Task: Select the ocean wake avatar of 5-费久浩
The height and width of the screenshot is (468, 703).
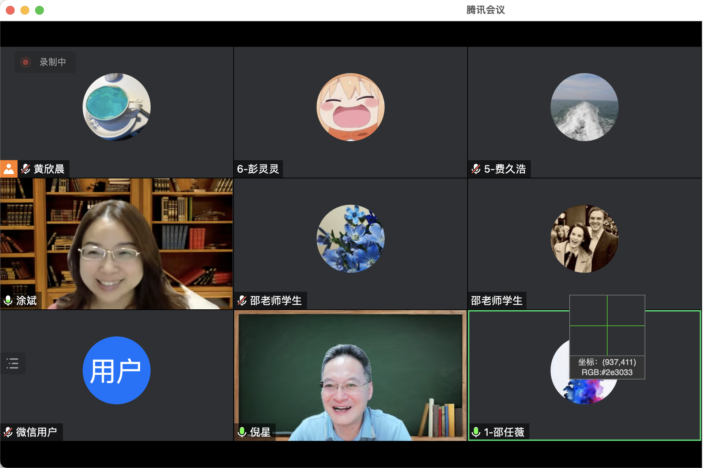Action: pyautogui.click(x=584, y=107)
